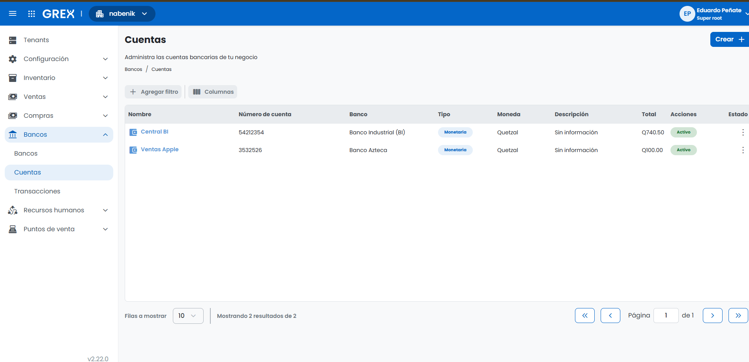Viewport: 749px width, 362px height.
Task: Click the Q100.00 total value
Action: [652, 150]
